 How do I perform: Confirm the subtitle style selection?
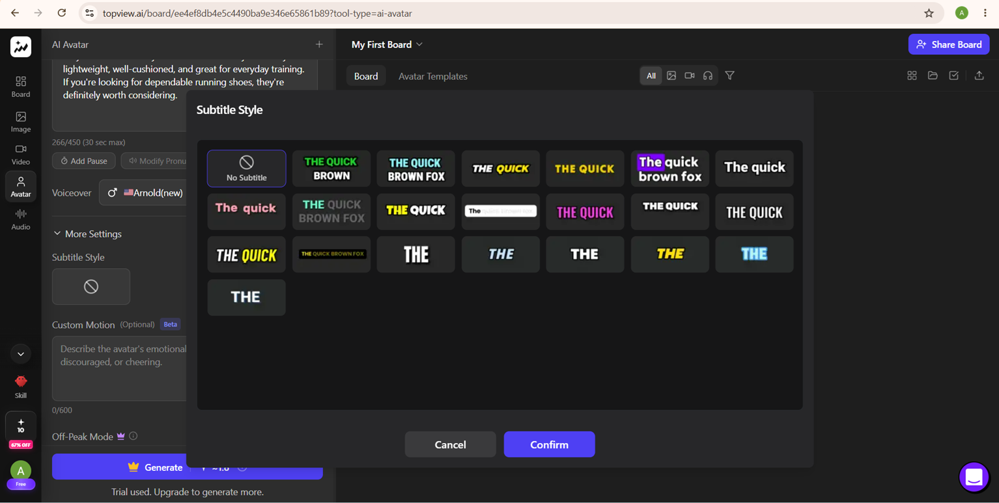coord(549,444)
